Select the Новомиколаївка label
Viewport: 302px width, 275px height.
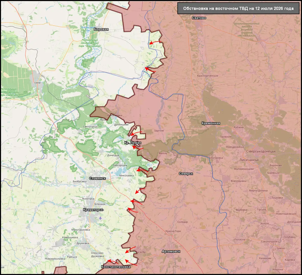(x=55, y=259)
